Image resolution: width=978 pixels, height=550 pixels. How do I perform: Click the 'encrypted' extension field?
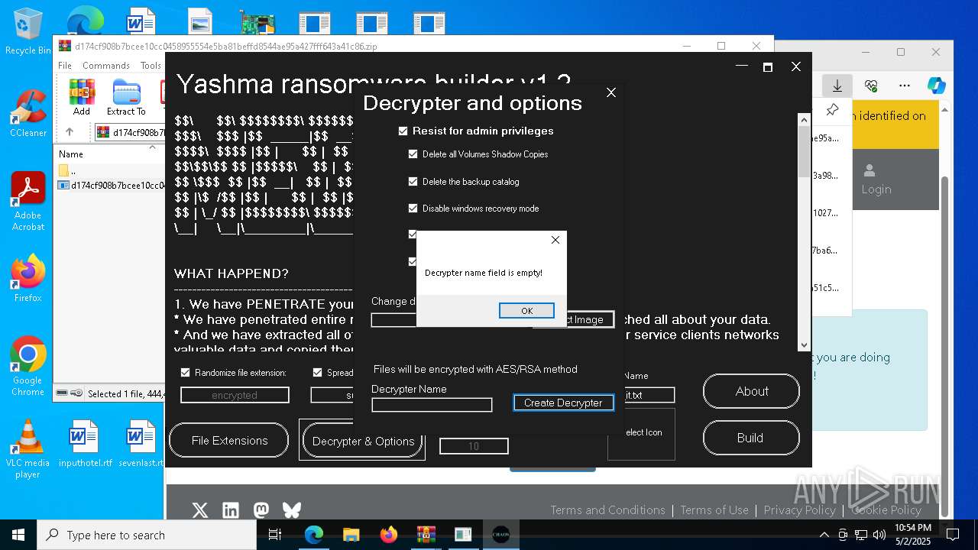coord(235,395)
